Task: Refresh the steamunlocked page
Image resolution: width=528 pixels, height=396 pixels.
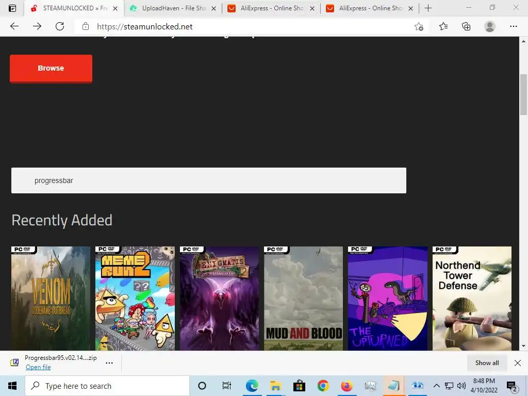Action: (x=60, y=26)
